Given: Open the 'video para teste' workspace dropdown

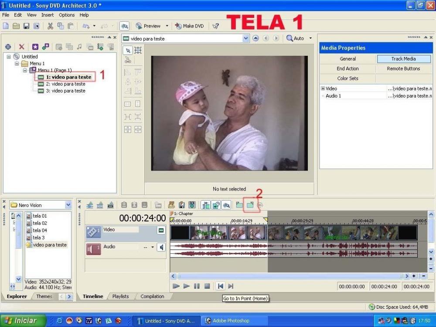Looking at the screenshot, I should point(245,38).
